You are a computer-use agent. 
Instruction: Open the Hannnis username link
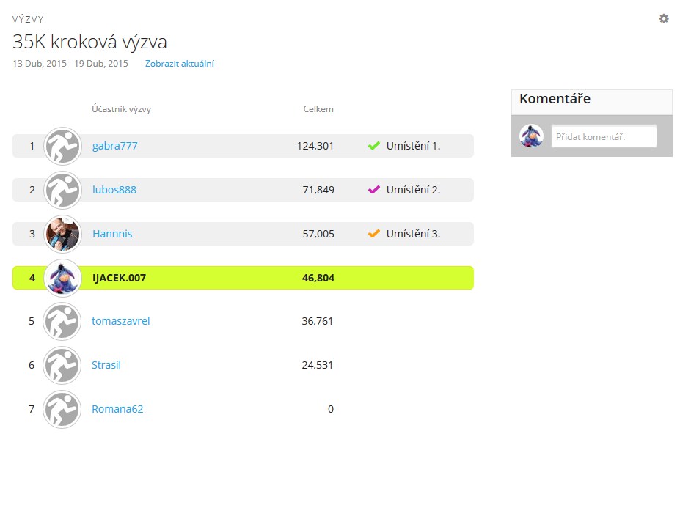112,234
